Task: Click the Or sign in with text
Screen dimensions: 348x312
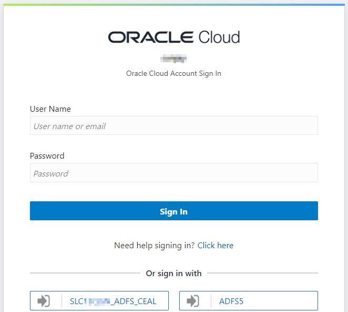Action: tap(173, 273)
